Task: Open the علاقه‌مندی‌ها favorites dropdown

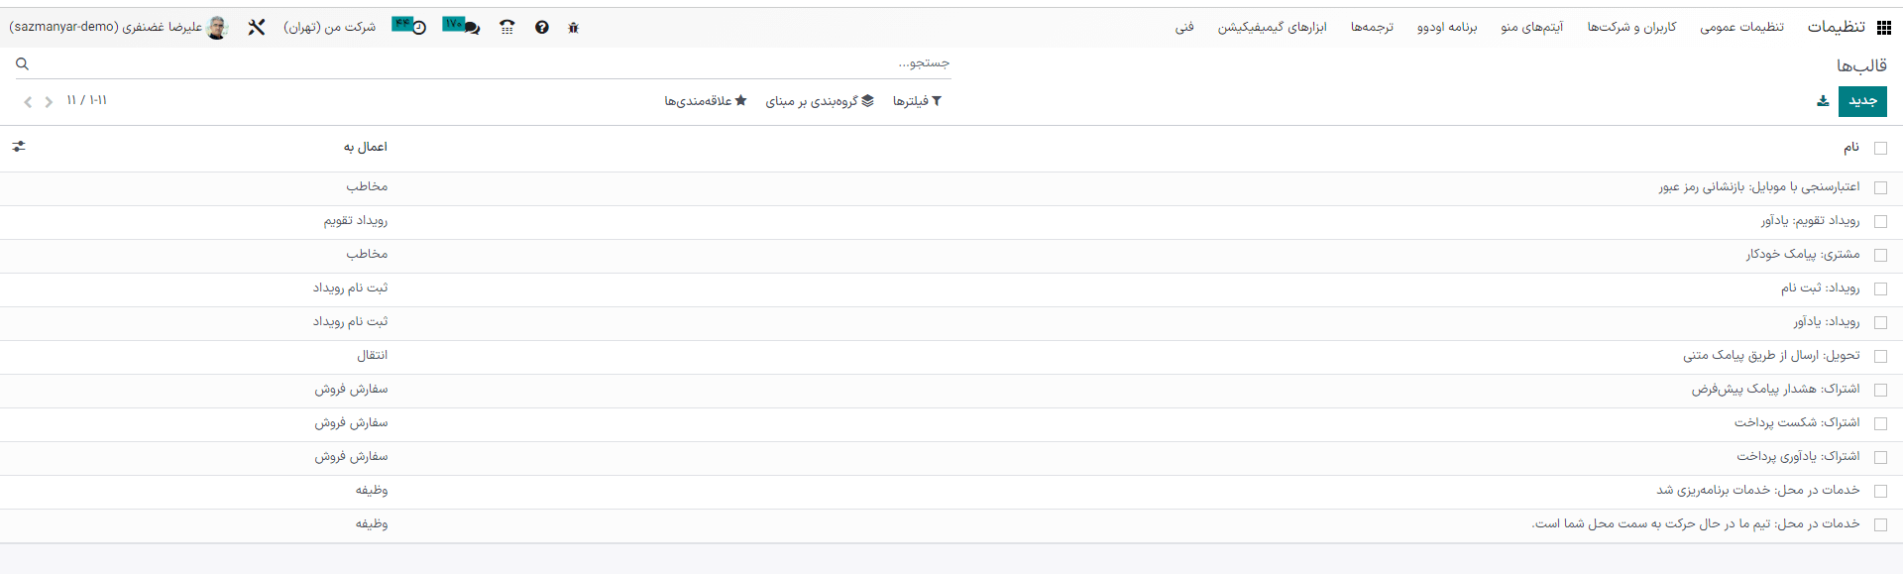Action: (x=706, y=101)
